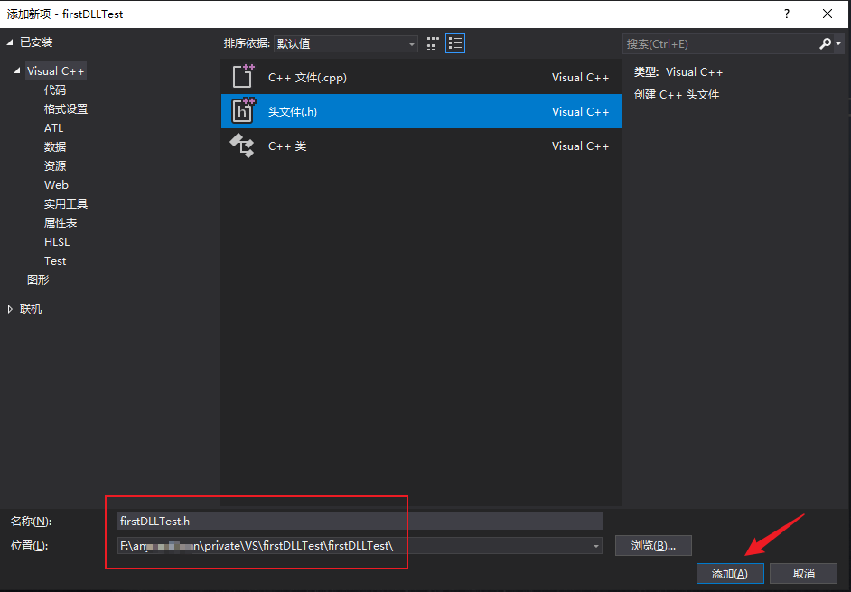The height and width of the screenshot is (592, 851).
Task: Open the search options dropdown arrow
Action: pos(838,44)
